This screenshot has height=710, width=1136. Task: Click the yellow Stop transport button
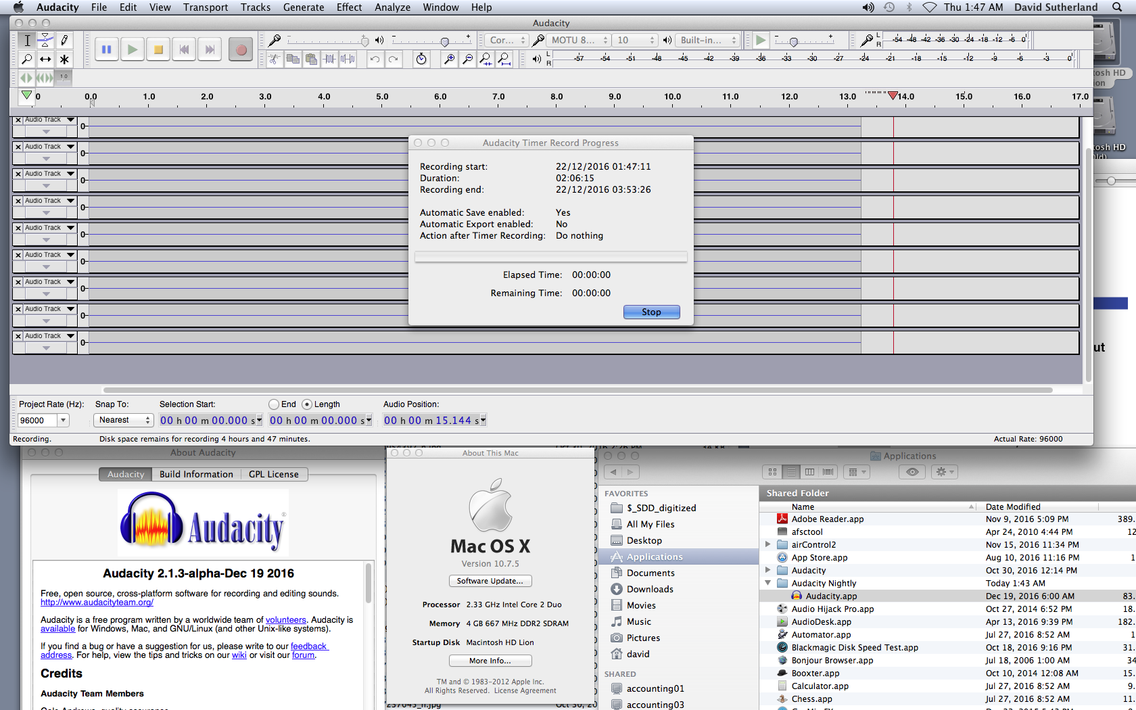point(158,49)
